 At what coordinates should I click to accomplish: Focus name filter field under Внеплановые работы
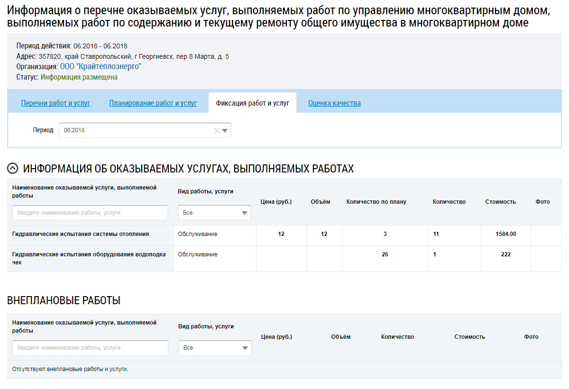(x=90, y=348)
